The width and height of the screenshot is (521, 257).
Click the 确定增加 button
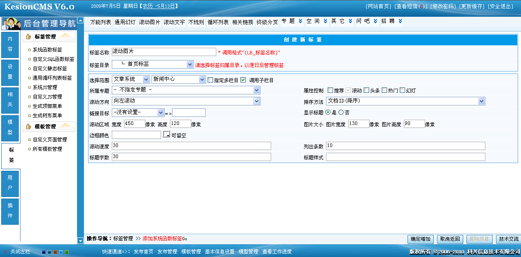coord(421,239)
